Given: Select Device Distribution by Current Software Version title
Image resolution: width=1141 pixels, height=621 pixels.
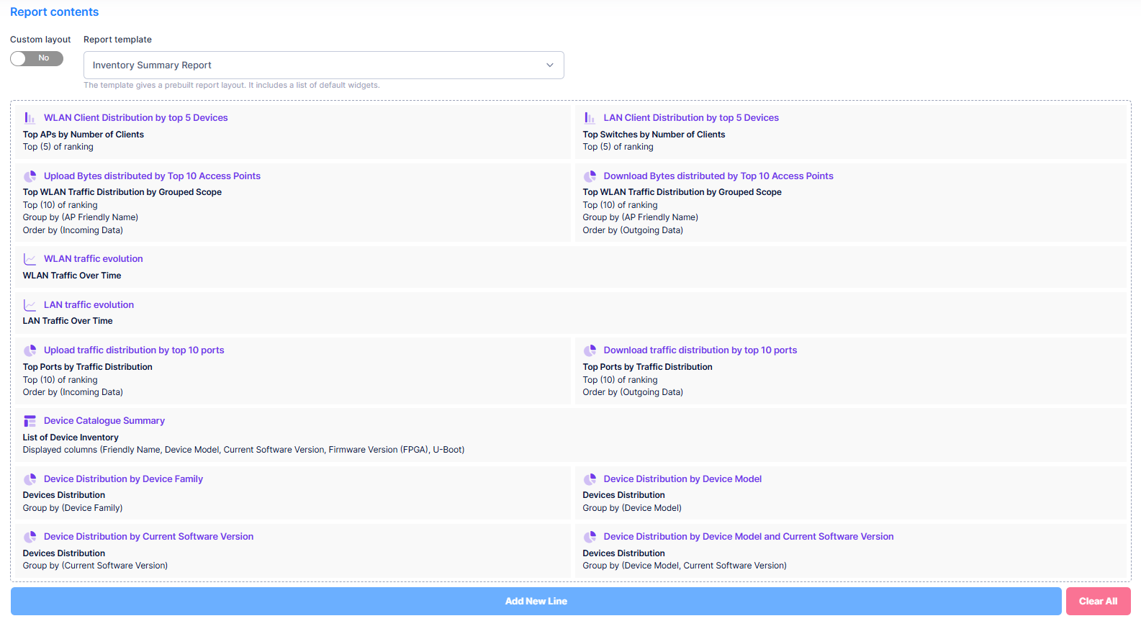Looking at the screenshot, I should click(x=148, y=537).
